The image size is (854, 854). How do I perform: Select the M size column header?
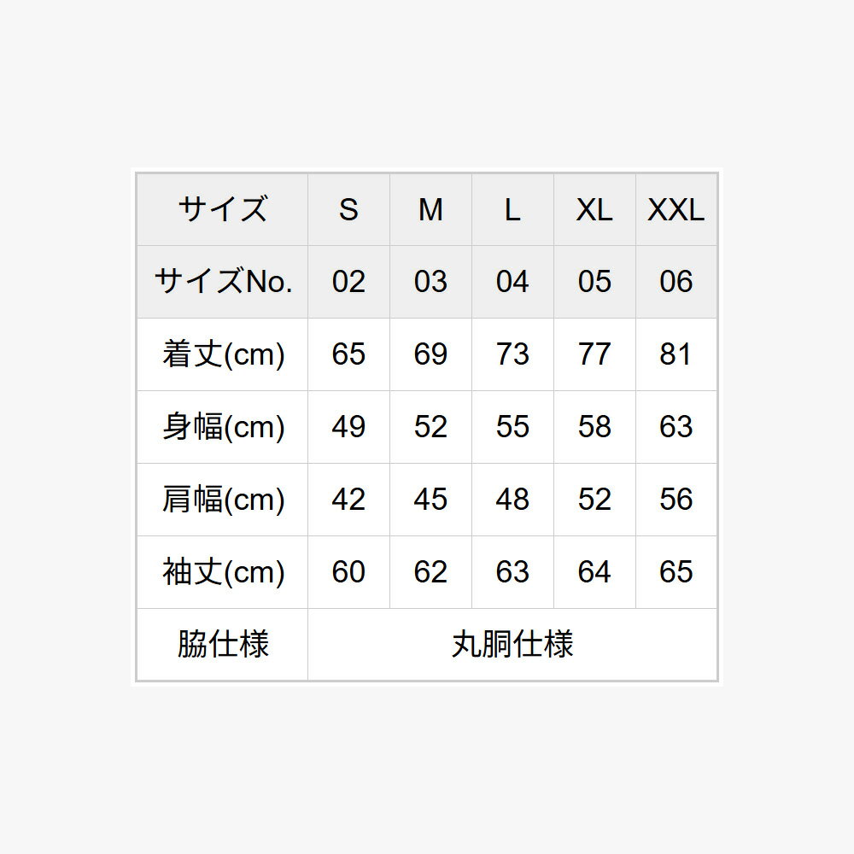click(430, 209)
